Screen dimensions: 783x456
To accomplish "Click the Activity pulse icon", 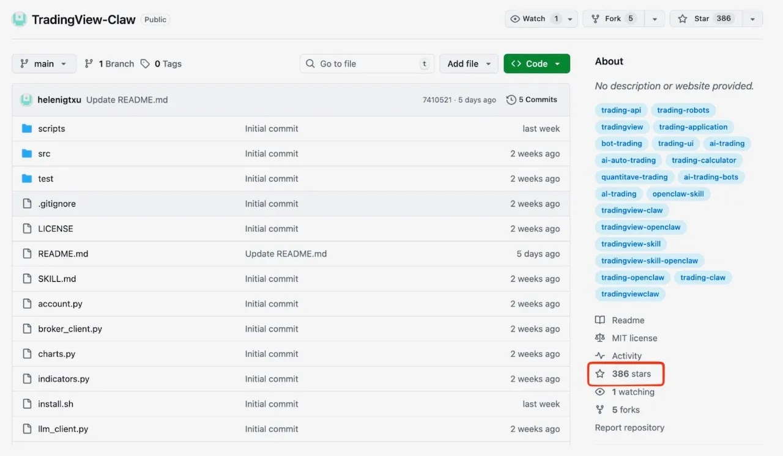I will [x=600, y=356].
